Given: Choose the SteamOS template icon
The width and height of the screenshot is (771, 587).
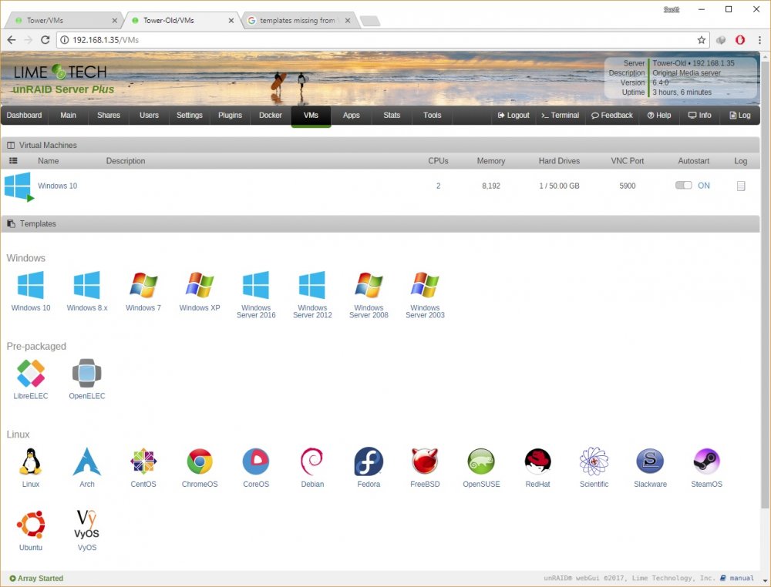Looking at the screenshot, I should 706,461.
